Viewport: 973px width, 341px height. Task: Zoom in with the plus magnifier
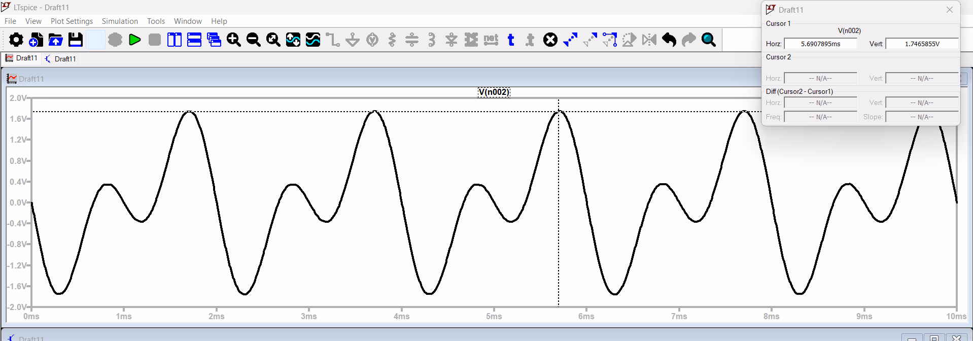pyautogui.click(x=234, y=40)
